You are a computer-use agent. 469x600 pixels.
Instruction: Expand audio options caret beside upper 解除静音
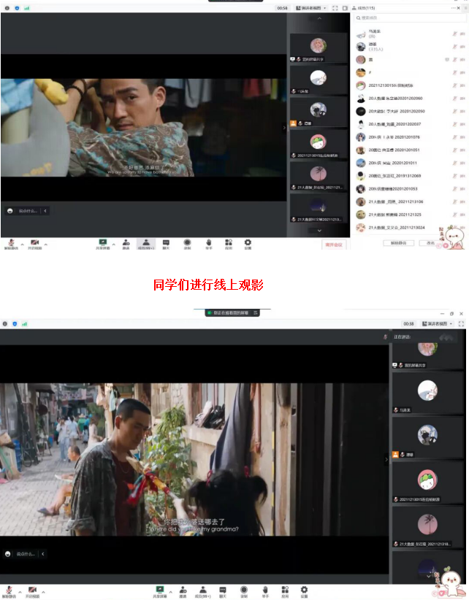tap(22, 244)
